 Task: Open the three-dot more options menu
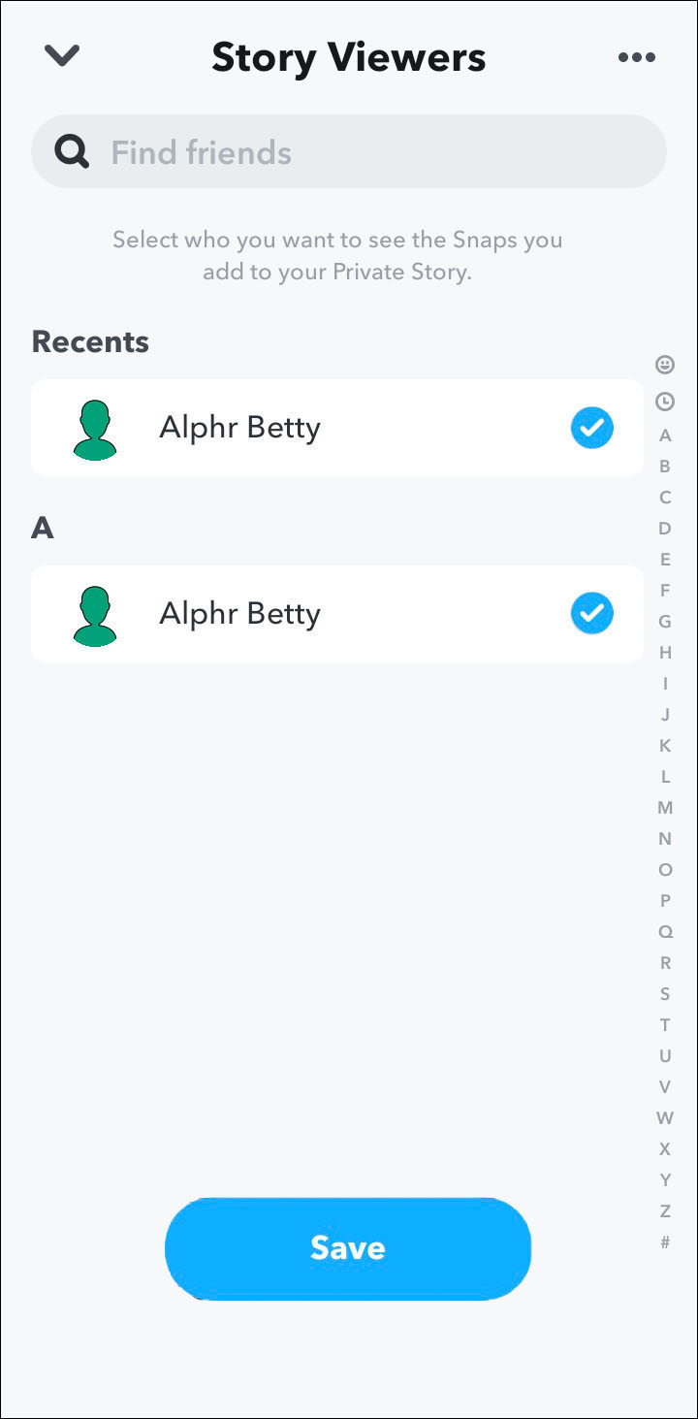tap(636, 57)
